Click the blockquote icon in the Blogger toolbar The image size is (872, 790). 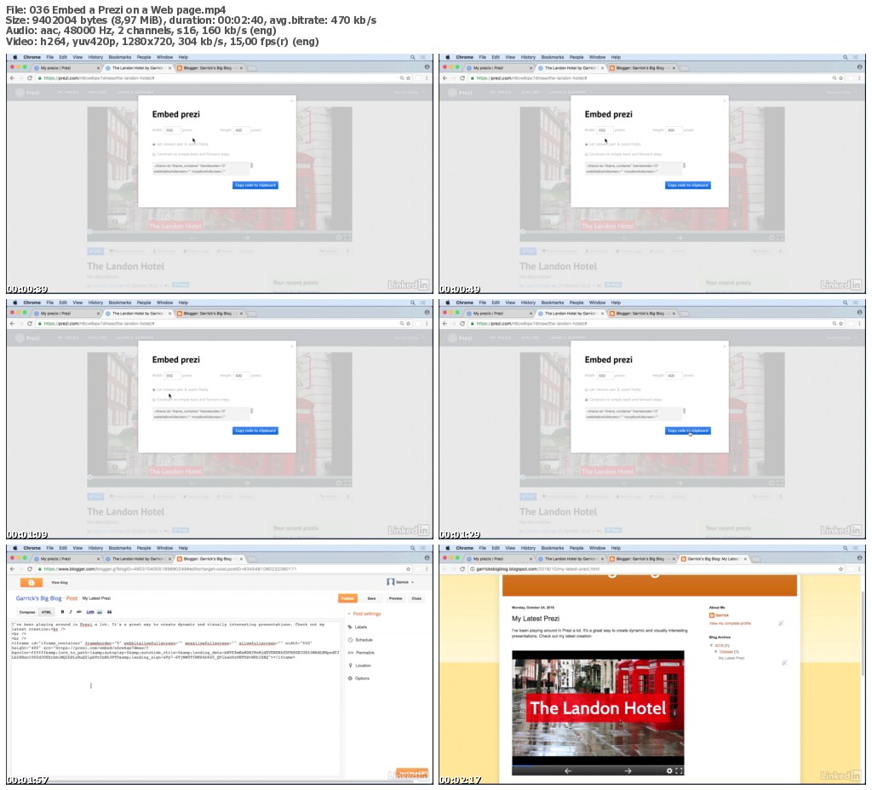[x=110, y=612]
